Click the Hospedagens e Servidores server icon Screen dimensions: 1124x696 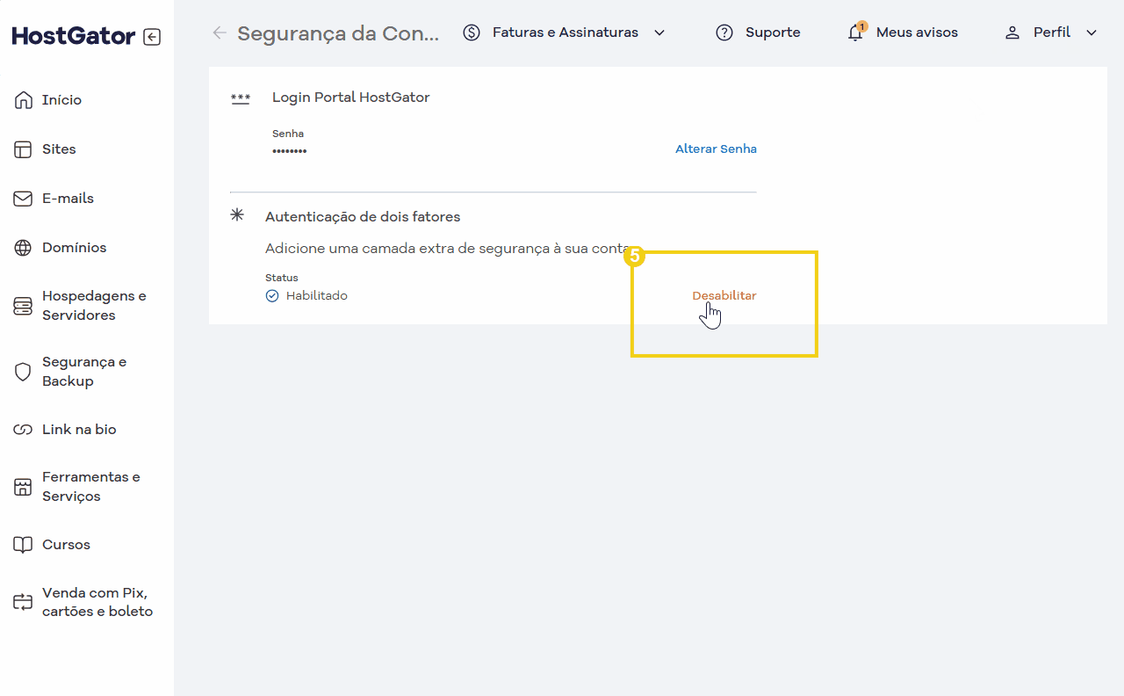click(x=23, y=306)
